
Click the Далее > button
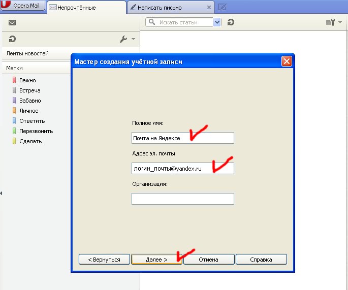[156, 260]
